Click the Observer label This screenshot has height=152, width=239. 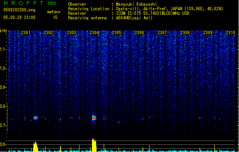(77, 4)
